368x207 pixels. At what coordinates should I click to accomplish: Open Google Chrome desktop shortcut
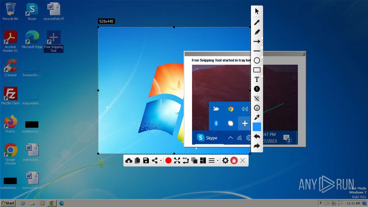pyautogui.click(x=10, y=154)
